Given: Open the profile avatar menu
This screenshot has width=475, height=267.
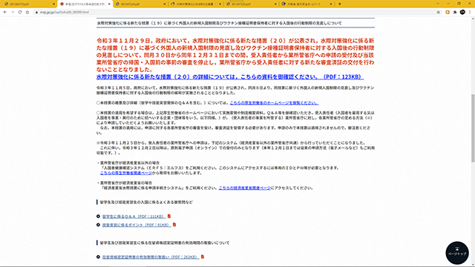Looking at the screenshot, I should (x=462, y=12).
